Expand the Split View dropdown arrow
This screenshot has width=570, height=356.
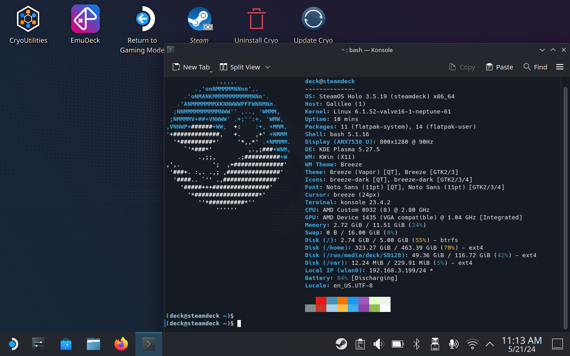(x=268, y=67)
